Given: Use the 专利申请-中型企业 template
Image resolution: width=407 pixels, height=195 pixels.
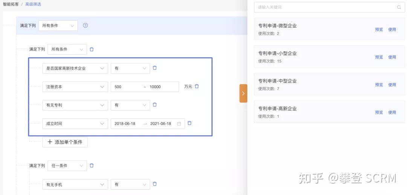Looking at the screenshot, I should click(392, 84).
